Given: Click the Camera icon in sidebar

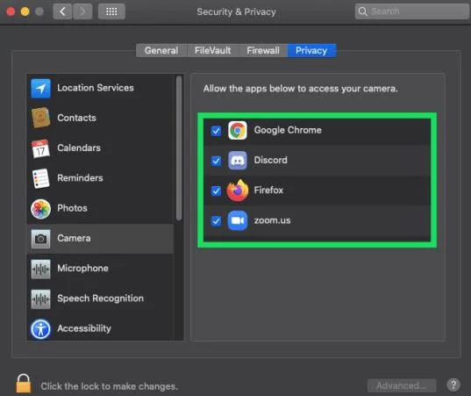Looking at the screenshot, I should pyautogui.click(x=40, y=239).
